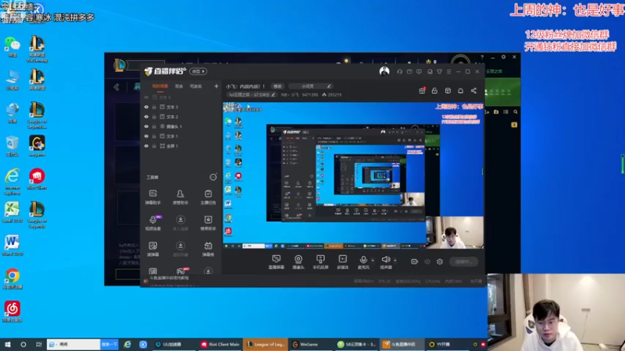
Task: Click the 搜索一下 taskbar search button
Action: 109,344
